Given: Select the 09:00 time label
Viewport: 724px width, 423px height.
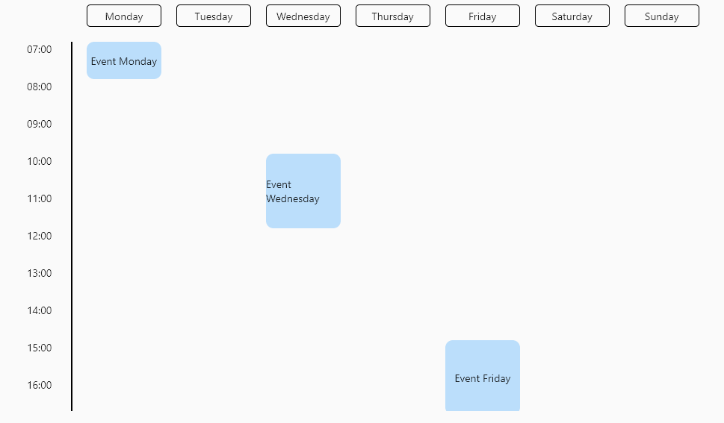Looking at the screenshot, I should point(40,124).
